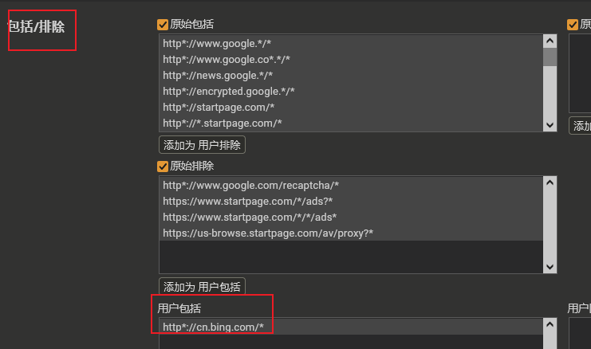Click up arrow of 原始包括 list scrollbar
The width and height of the screenshot is (591, 349).
click(x=550, y=41)
